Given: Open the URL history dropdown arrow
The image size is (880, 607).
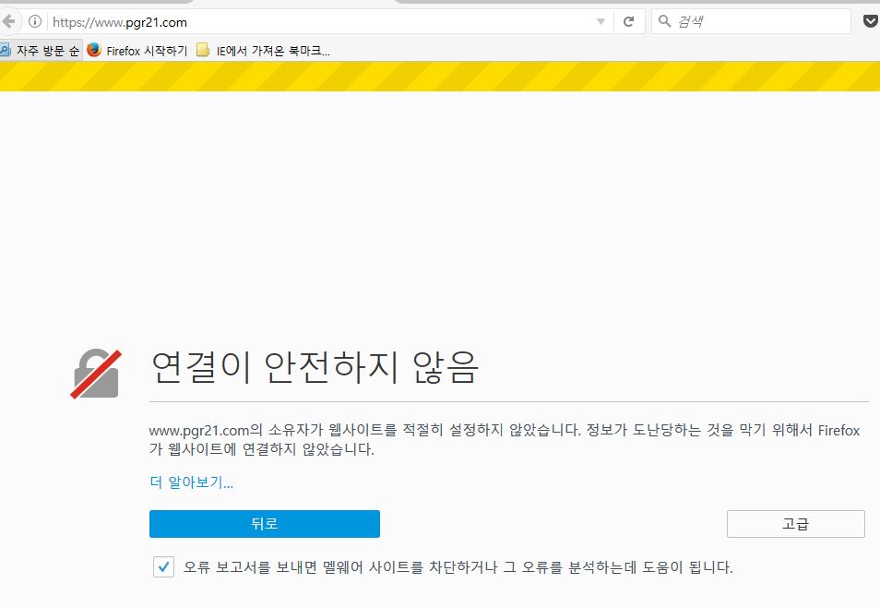Looking at the screenshot, I should point(601,22).
